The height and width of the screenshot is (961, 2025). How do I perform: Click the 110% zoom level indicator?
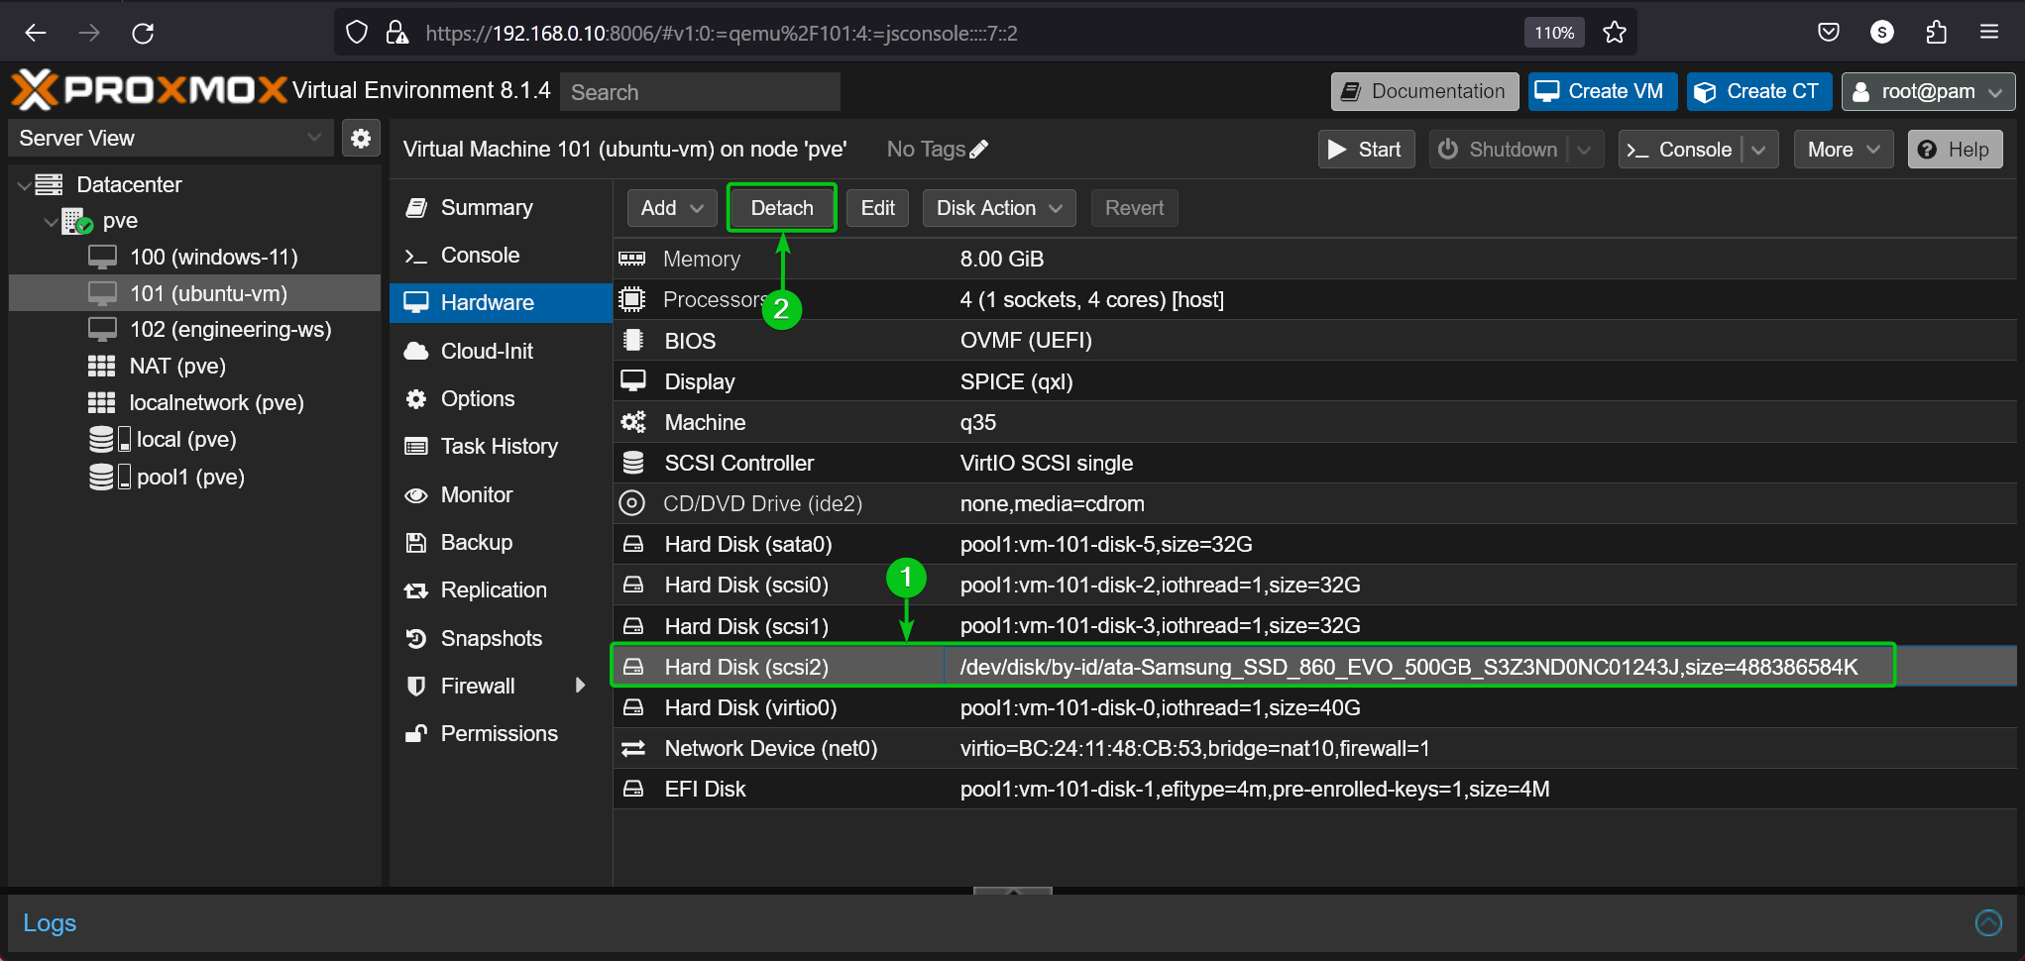click(1554, 33)
